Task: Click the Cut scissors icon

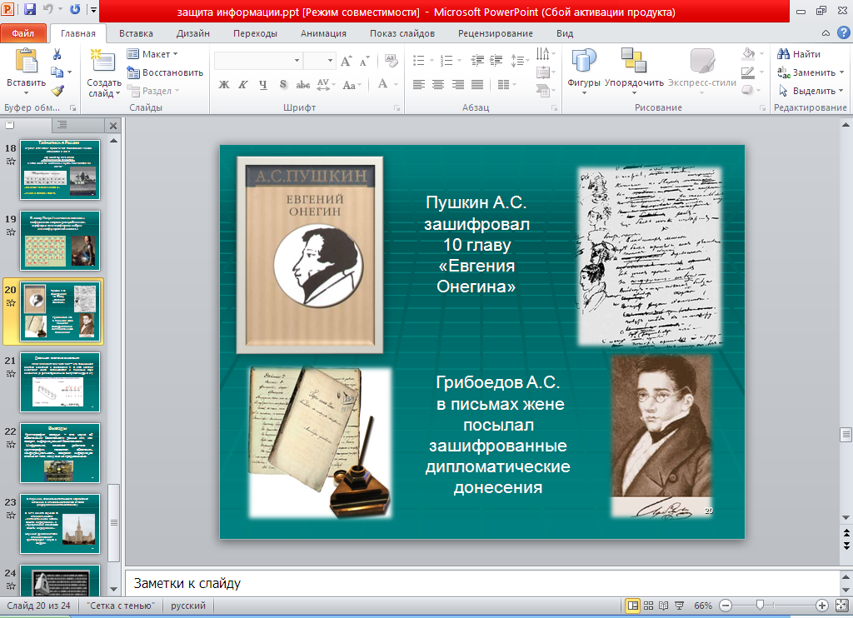Action: (x=57, y=54)
